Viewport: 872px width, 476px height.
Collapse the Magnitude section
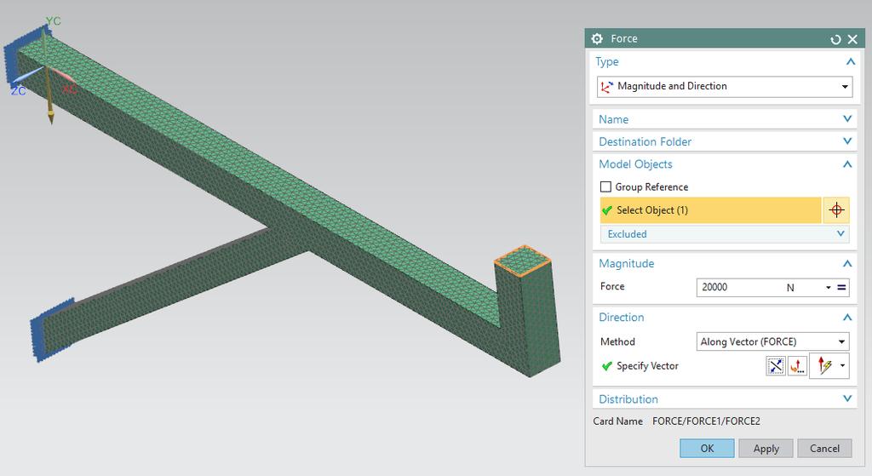(x=847, y=264)
